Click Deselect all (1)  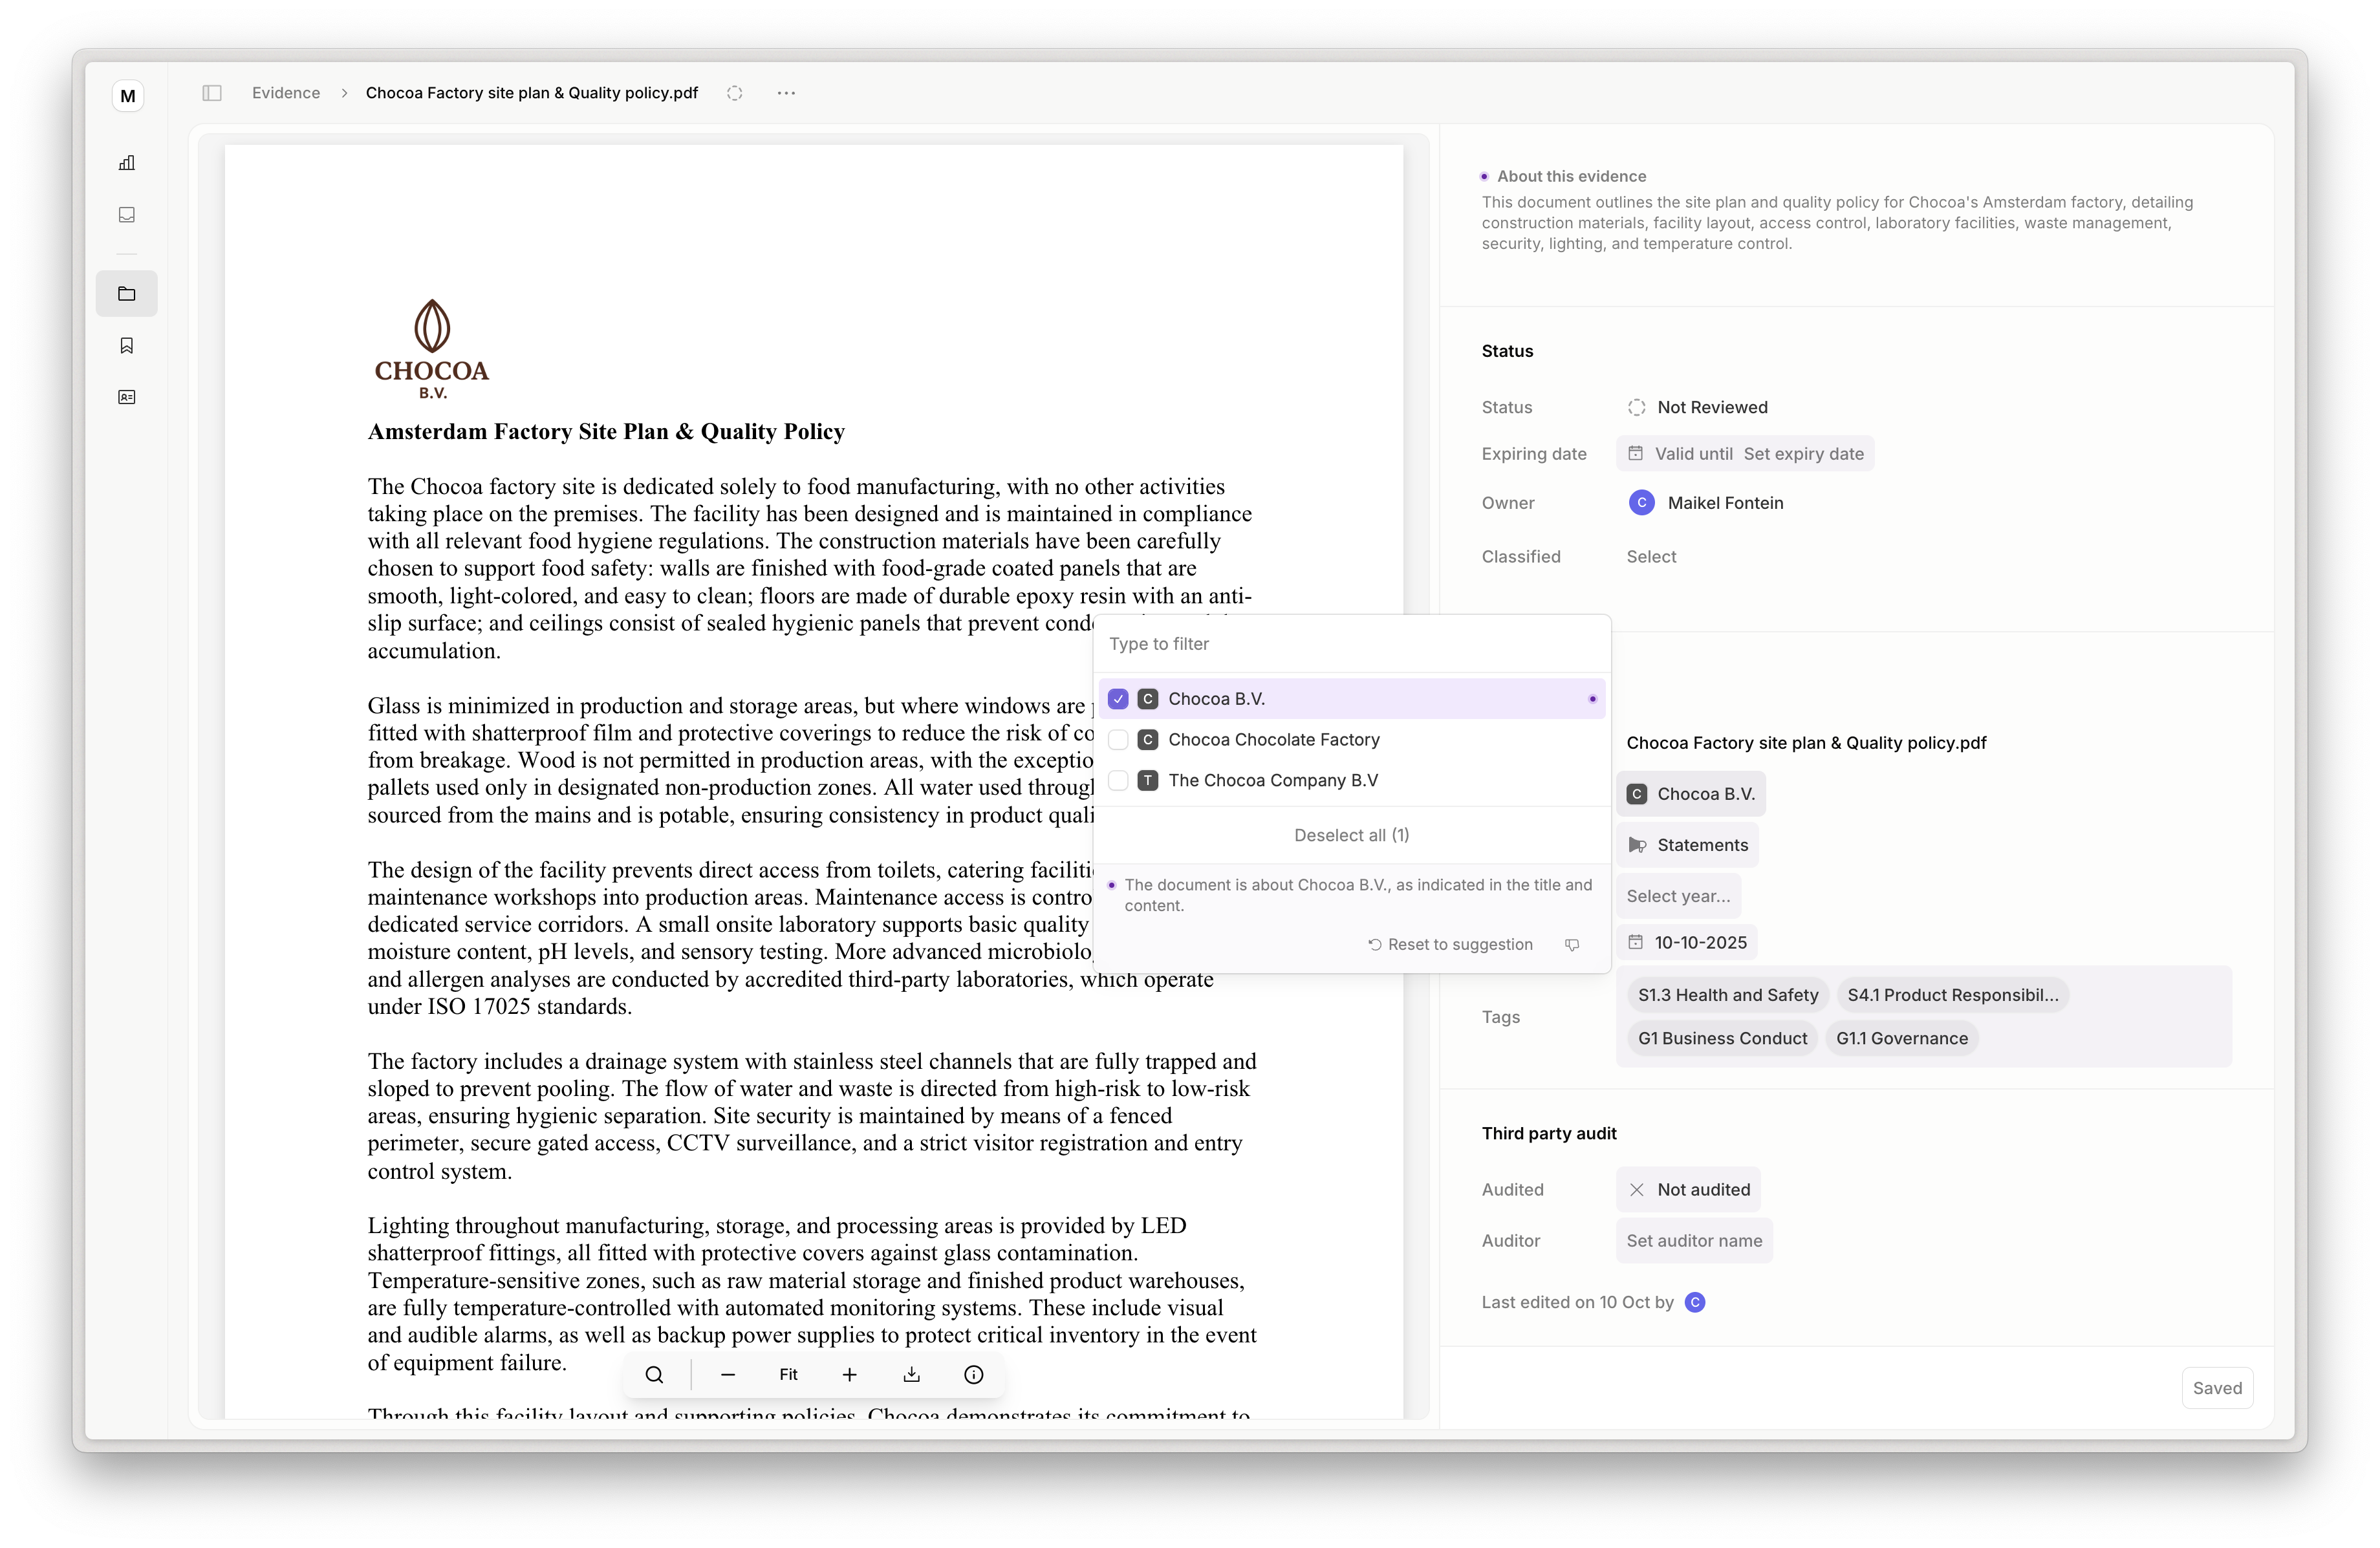pyautogui.click(x=1351, y=835)
